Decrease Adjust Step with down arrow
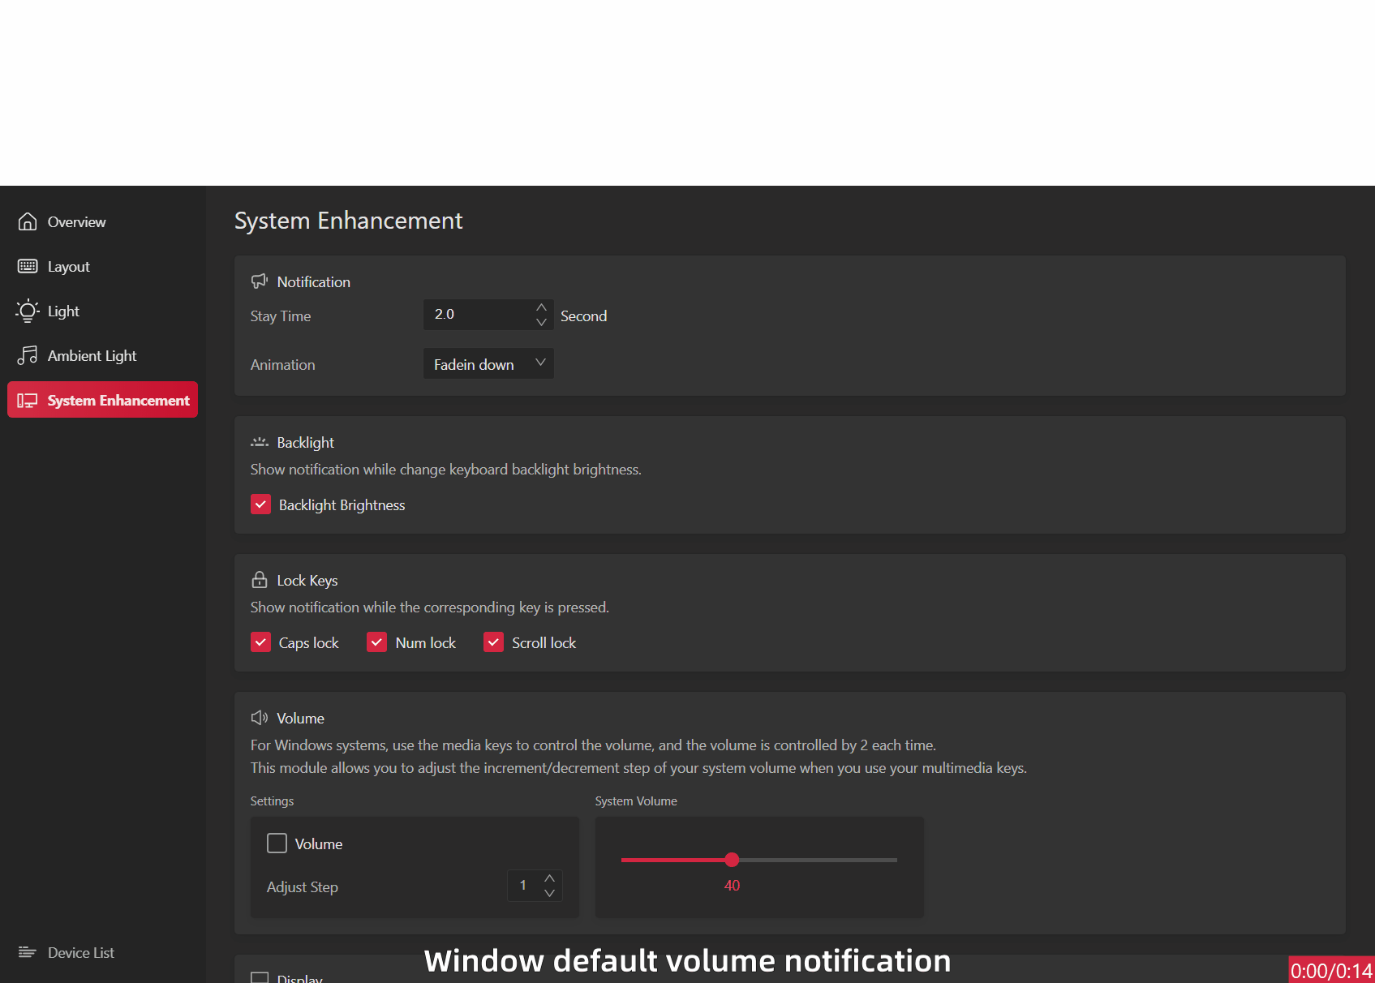The width and height of the screenshot is (1375, 983). click(549, 893)
